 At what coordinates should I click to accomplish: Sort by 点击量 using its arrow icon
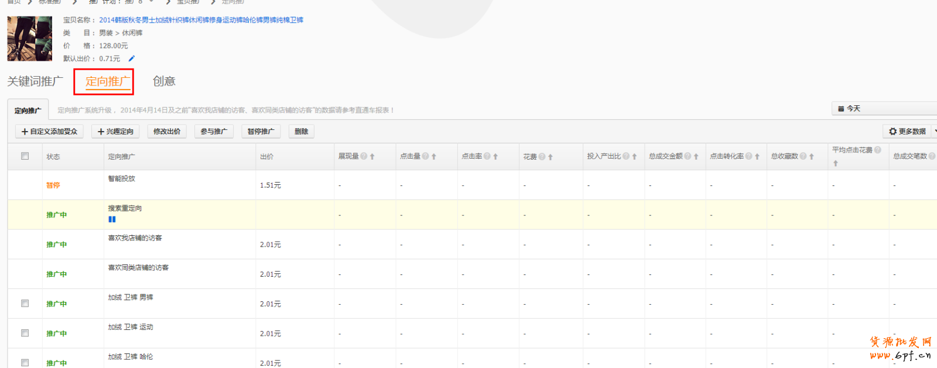click(x=434, y=157)
